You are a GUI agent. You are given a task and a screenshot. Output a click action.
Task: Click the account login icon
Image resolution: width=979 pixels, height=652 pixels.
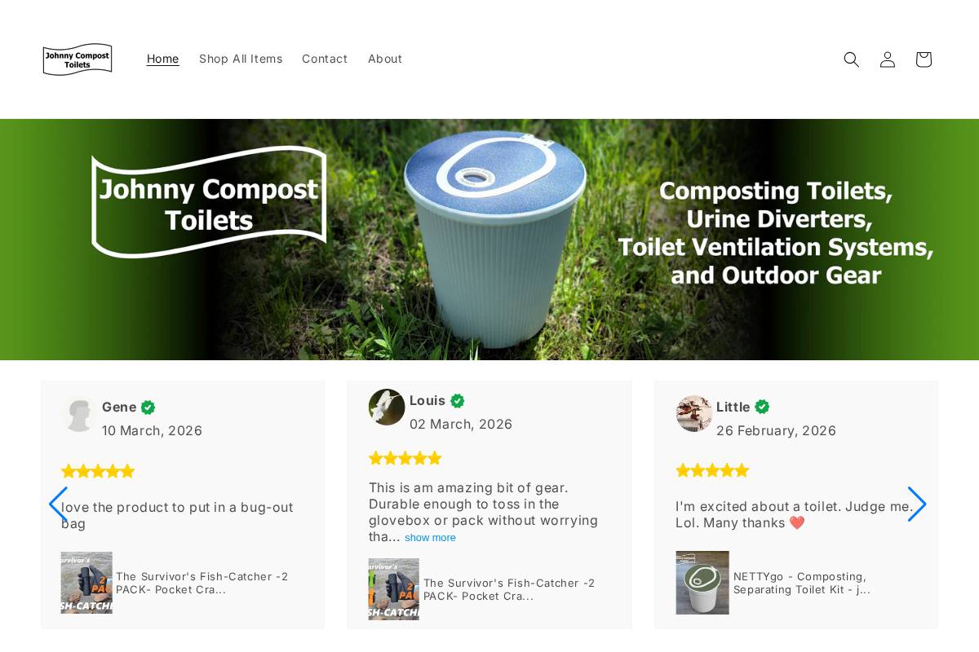pos(887,59)
